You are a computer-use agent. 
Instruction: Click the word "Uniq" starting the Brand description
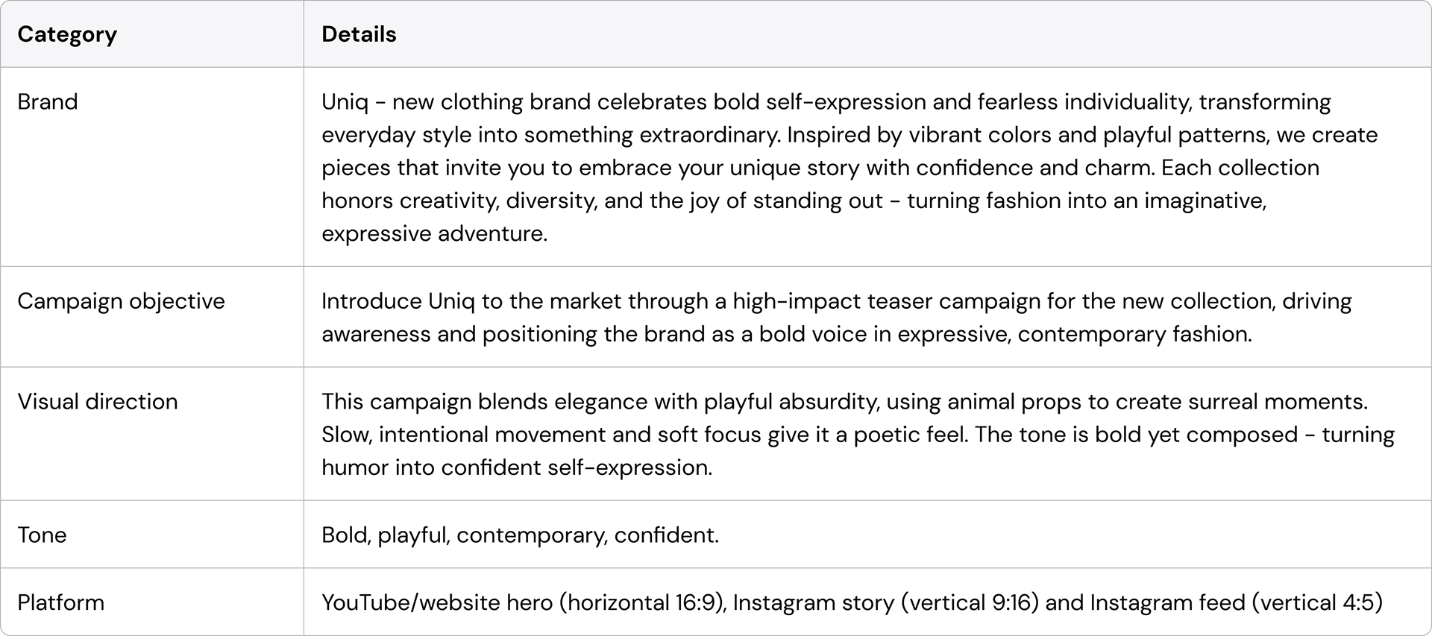pyautogui.click(x=345, y=101)
